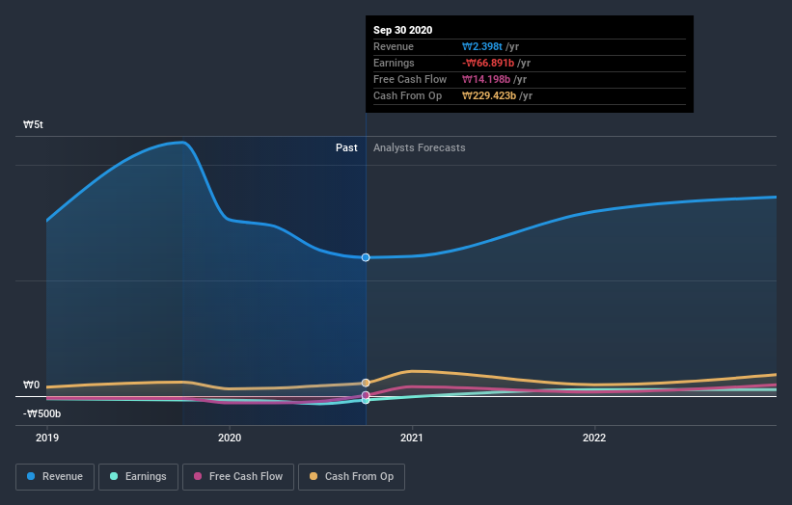Image resolution: width=792 pixels, height=505 pixels.
Task: Click the ₩14.198b free cash flow value
Action: [x=486, y=79]
